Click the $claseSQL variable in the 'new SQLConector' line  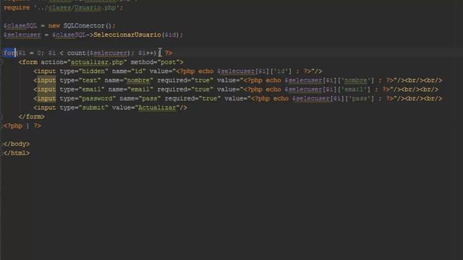coord(20,26)
